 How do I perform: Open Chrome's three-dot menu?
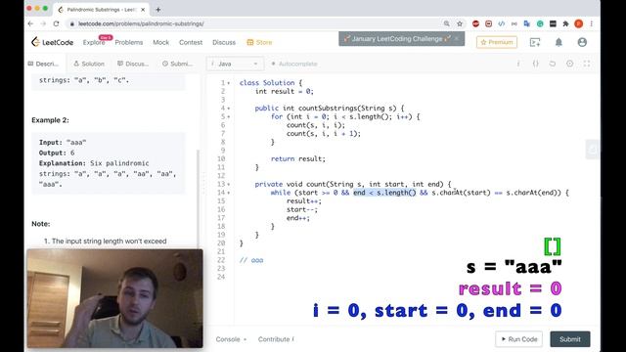(591, 23)
